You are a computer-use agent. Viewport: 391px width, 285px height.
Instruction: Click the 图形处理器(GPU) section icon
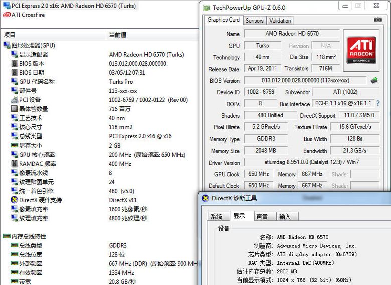coord(7,45)
